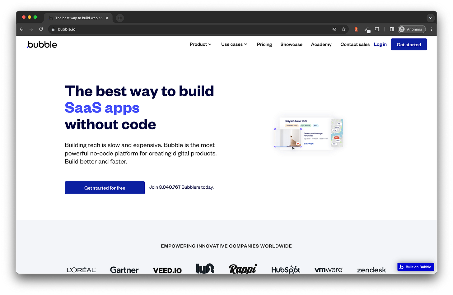Click the browser forward arrow
Image resolution: width=453 pixels, height=295 pixels.
31,29
